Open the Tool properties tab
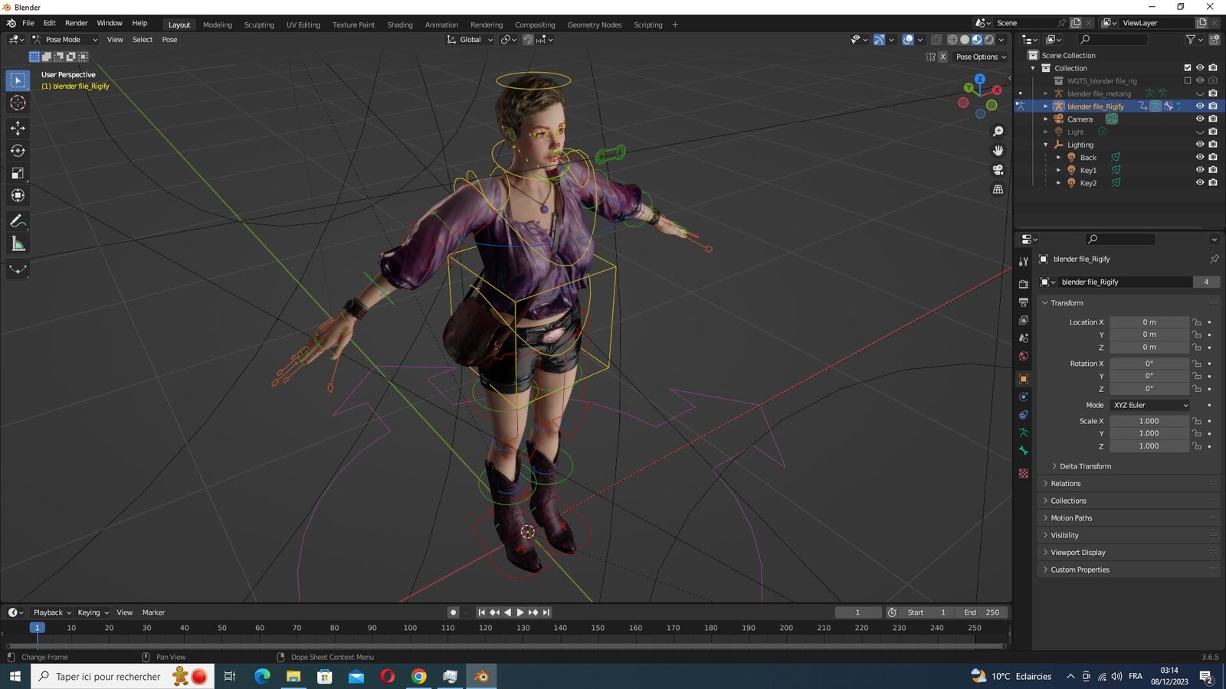Viewport: 1226px width, 689px height. pos(1024,262)
